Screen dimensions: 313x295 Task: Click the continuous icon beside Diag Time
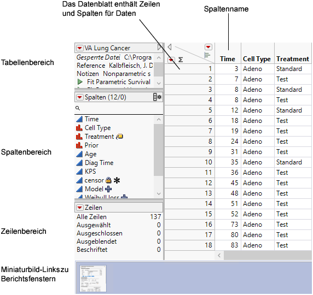(79, 163)
